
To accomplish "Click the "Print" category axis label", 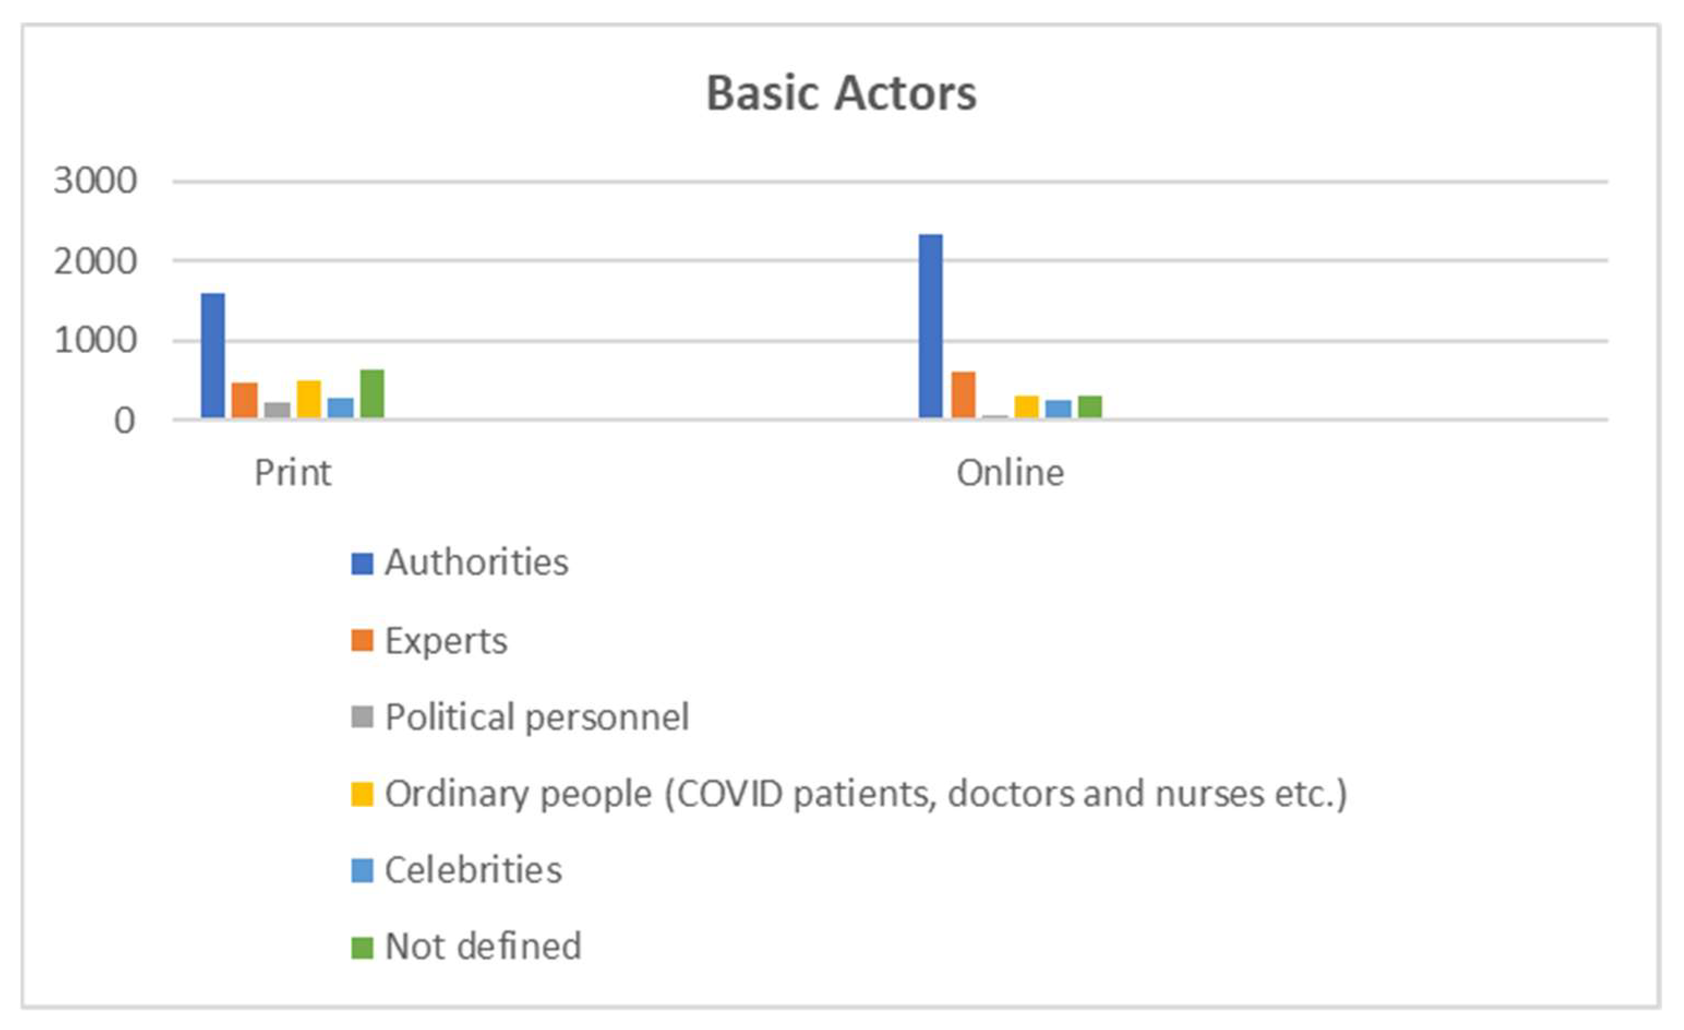I will point(292,472).
